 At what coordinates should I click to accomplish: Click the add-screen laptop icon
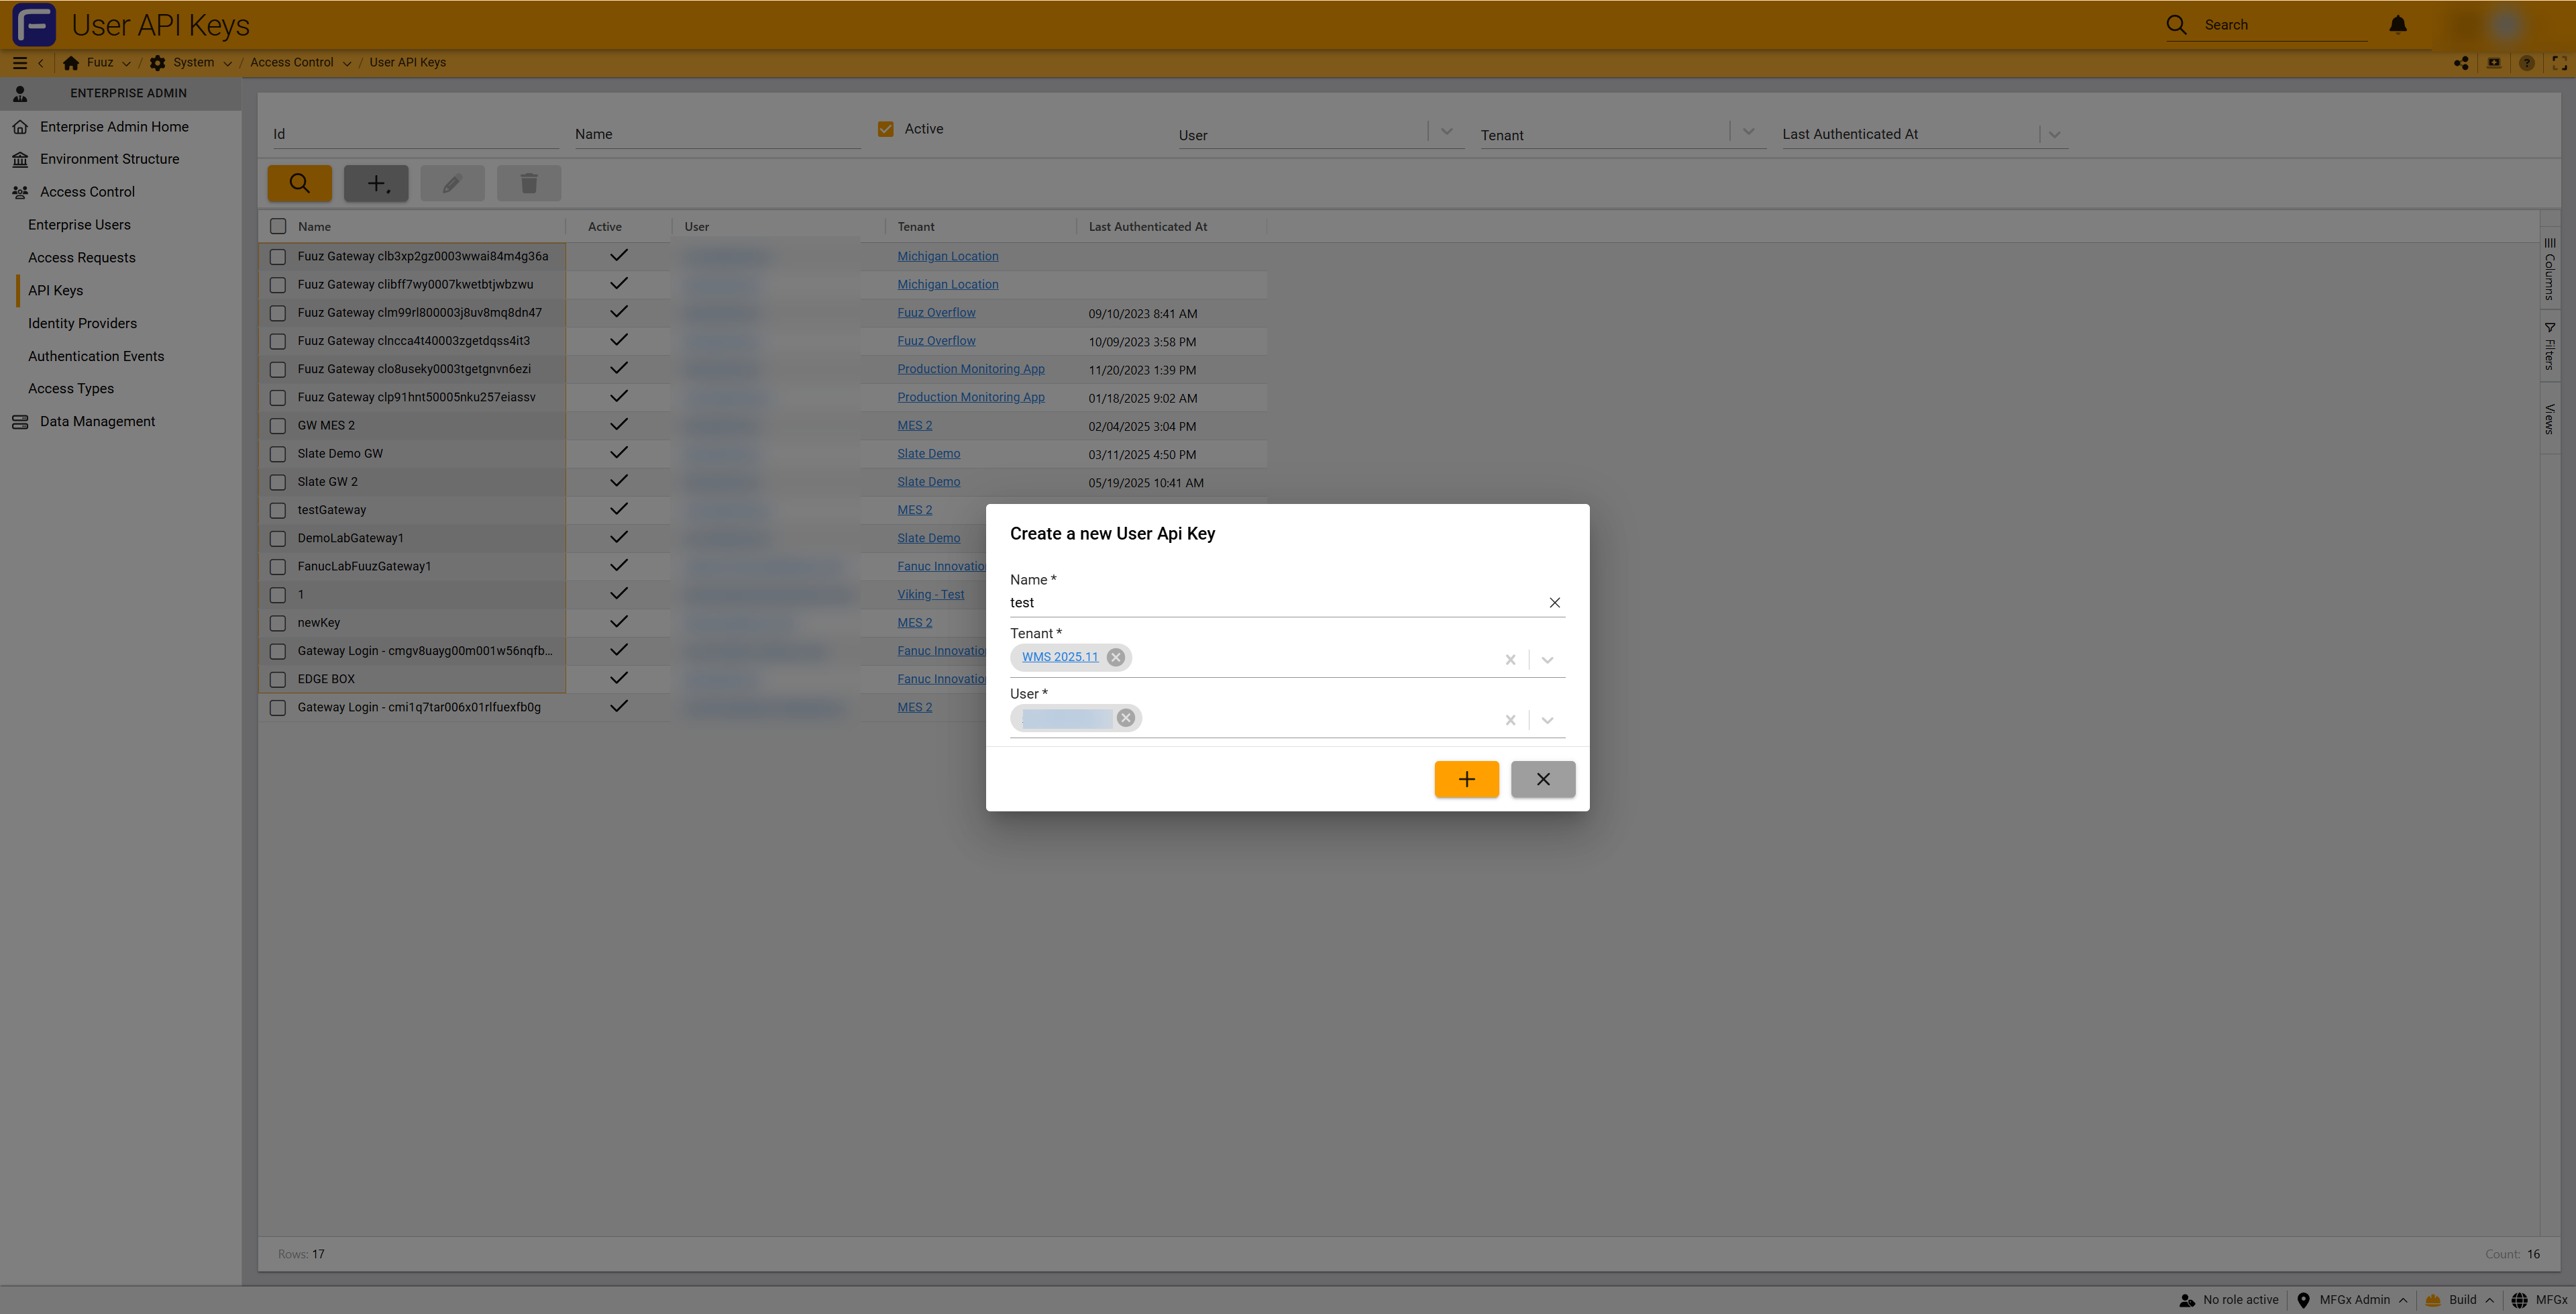click(2494, 62)
